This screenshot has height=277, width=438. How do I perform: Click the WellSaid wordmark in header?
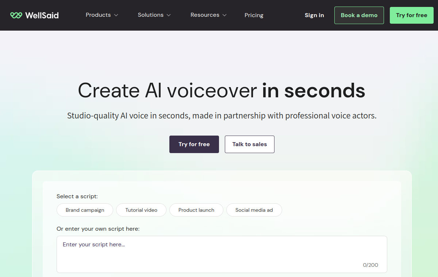coord(42,15)
